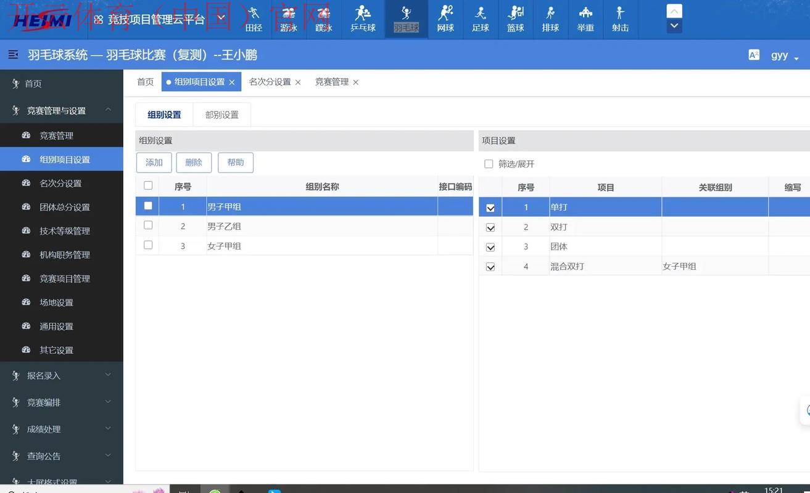Image resolution: width=810 pixels, height=493 pixels.
Task: Select the 游泳 (Swimming) sport icon
Action: 288,18
